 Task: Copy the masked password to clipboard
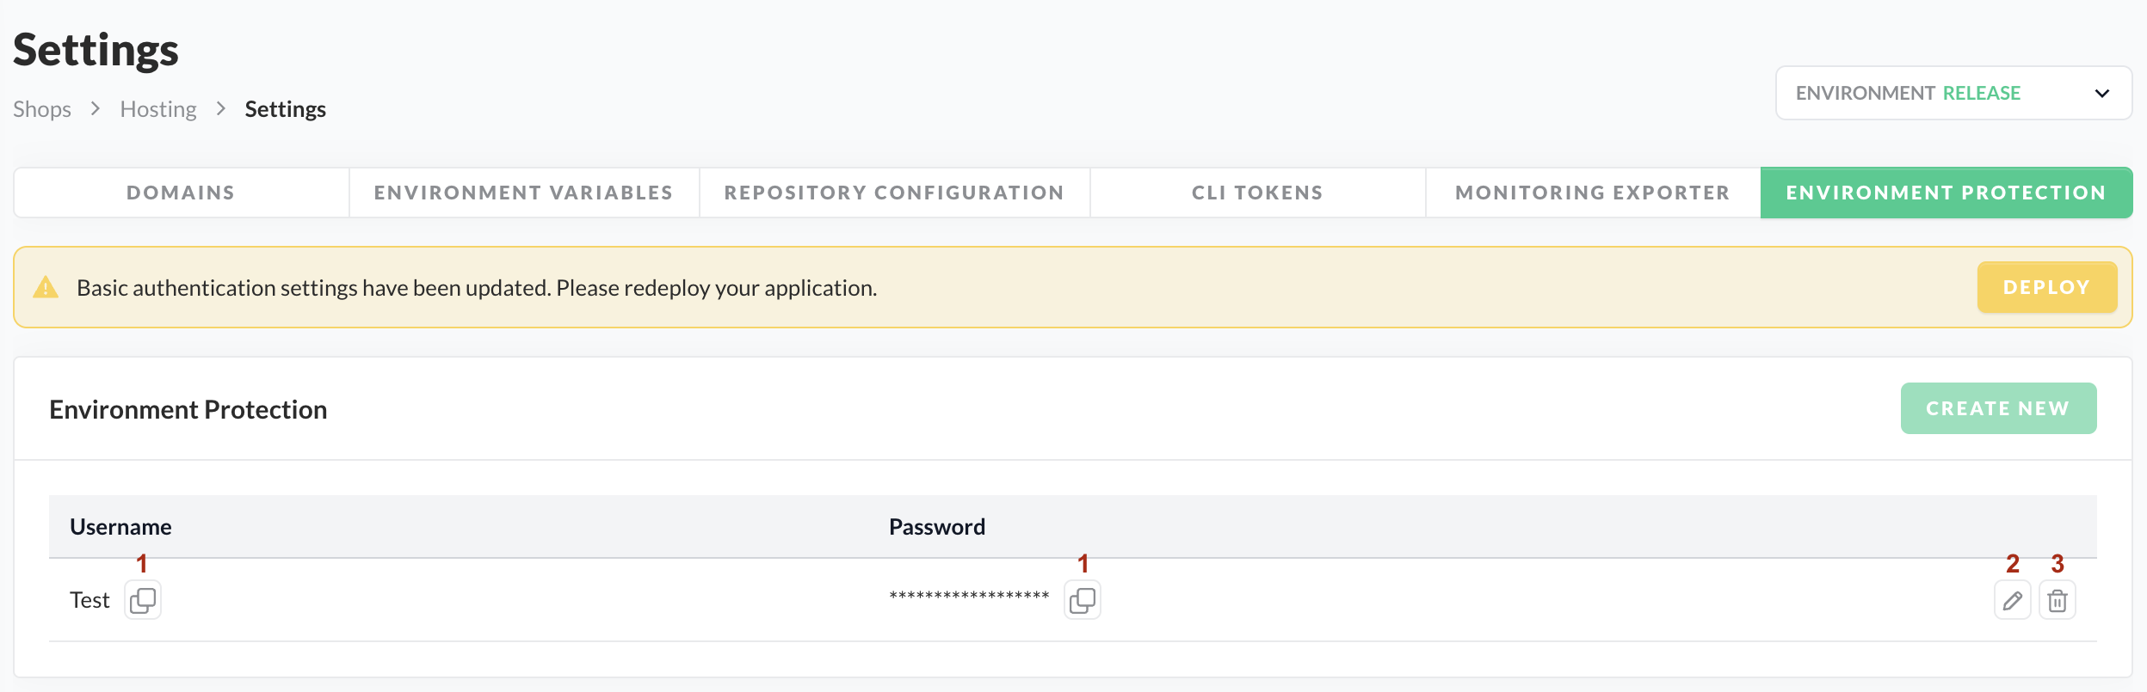[1083, 600]
